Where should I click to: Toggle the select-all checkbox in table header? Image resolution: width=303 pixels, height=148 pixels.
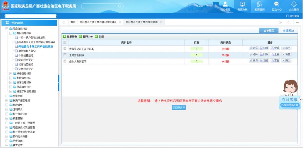(65, 42)
